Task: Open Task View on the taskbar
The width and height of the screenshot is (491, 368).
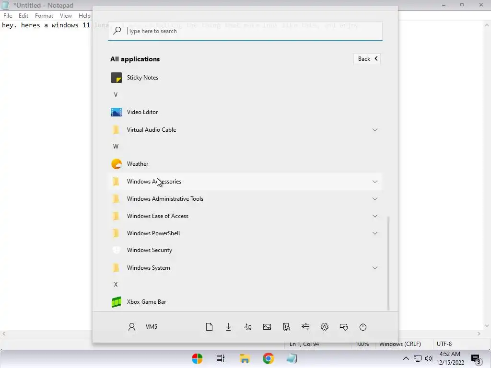Action: point(221,358)
